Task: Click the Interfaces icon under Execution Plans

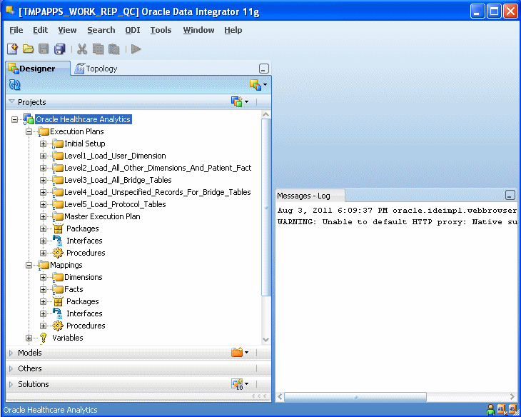Action: [58, 241]
